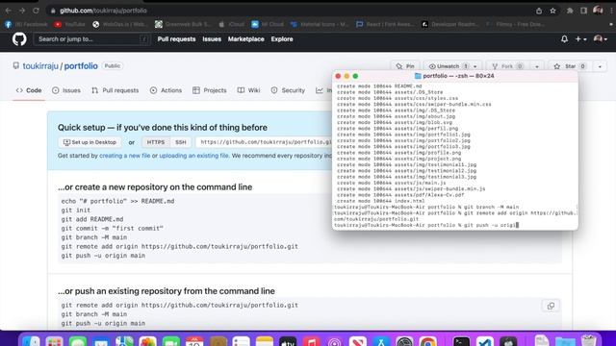This screenshot has height=346, width=616.
Task: Open the notifications bell icon
Action: pos(564,39)
